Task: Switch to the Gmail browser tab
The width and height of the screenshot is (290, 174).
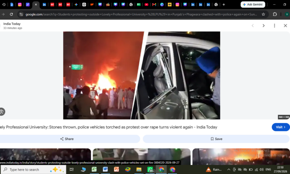Action: pyautogui.click(x=154, y=4)
